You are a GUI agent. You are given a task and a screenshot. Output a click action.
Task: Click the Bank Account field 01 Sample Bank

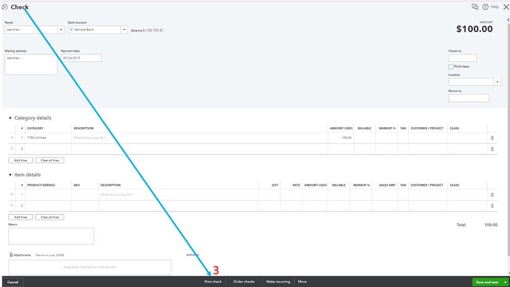[94, 30]
